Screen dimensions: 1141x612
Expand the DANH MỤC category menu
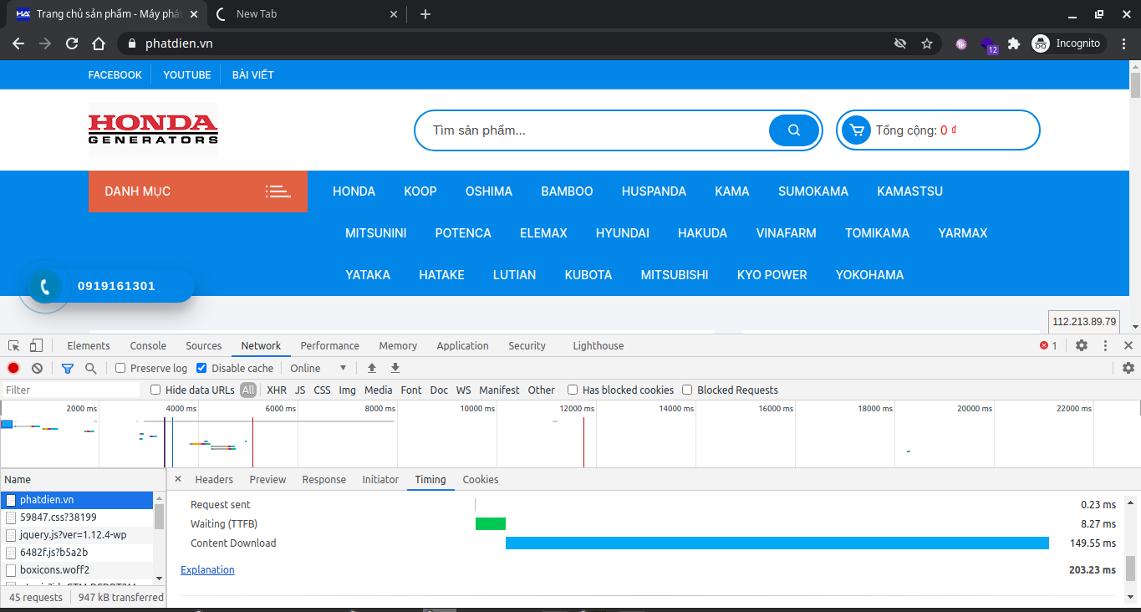click(x=198, y=191)
